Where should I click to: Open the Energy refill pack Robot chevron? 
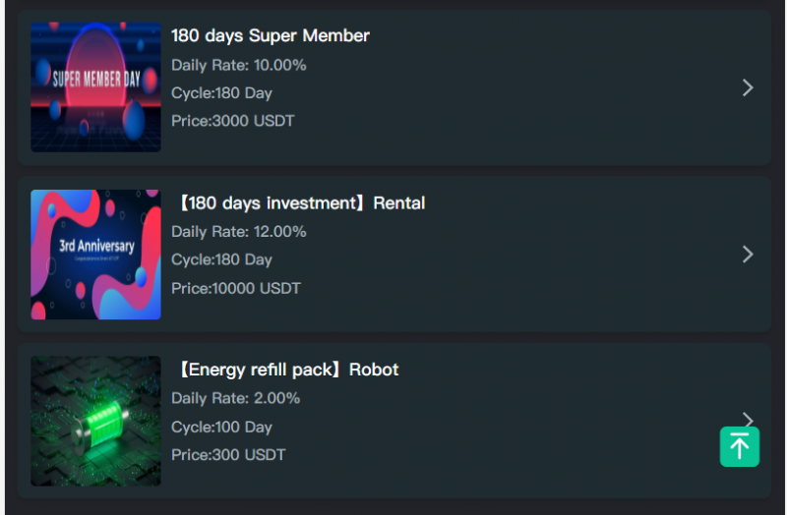pyautogui.click(x=750, y=417)
